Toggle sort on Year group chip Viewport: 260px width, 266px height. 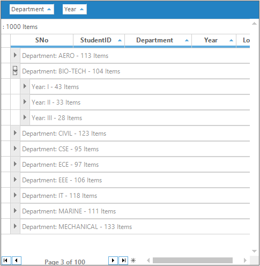click(x=75, y=9)
